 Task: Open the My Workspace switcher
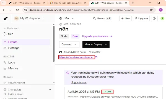point(29,18)
